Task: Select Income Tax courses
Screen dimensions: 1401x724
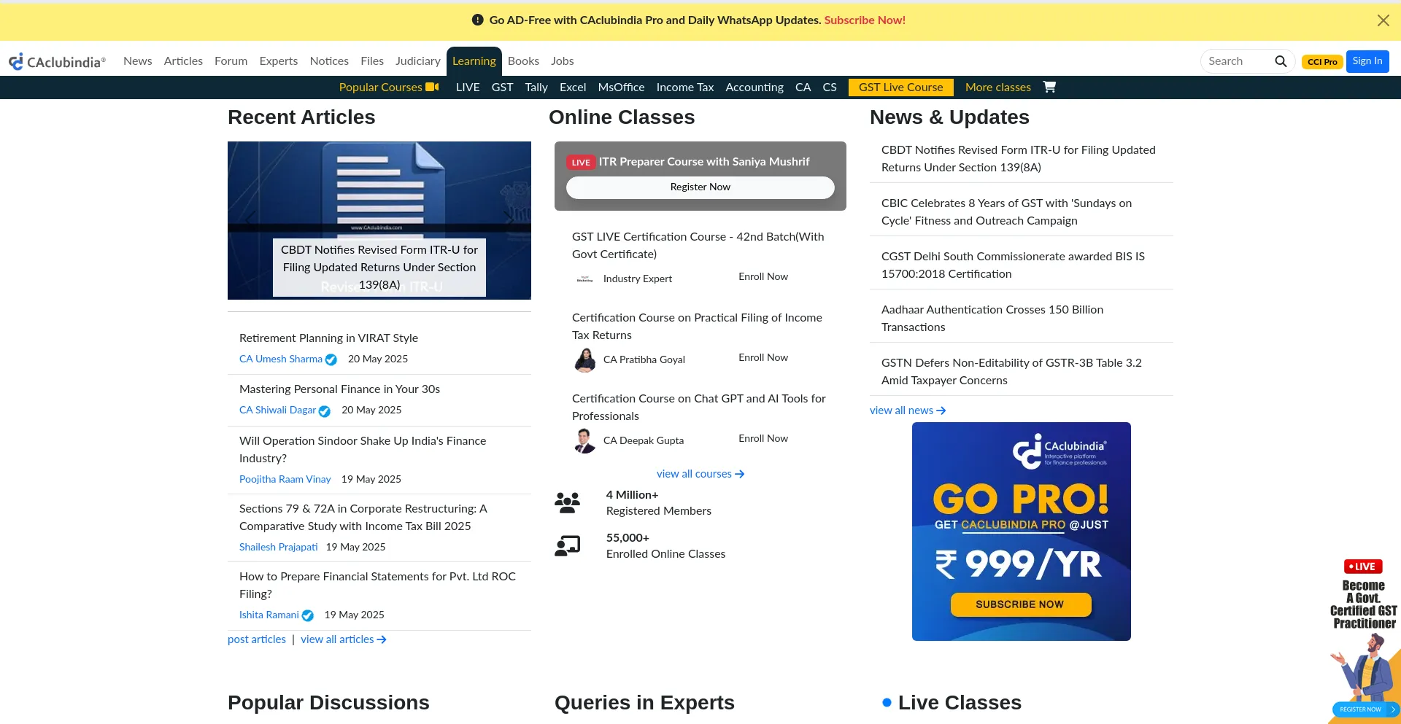Action: pyautogui.click(x=685, y=87)
